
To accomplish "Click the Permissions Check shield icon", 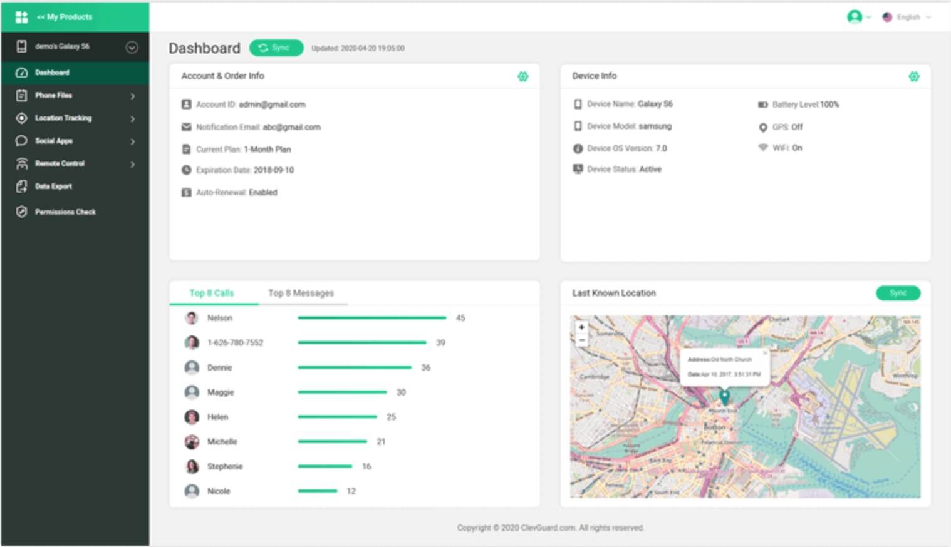I will pos(22,212).
